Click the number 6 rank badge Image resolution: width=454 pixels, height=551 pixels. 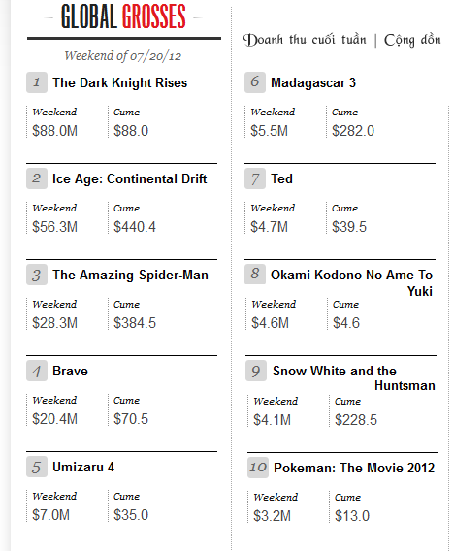pyautogui.click(x=255, y=82)
